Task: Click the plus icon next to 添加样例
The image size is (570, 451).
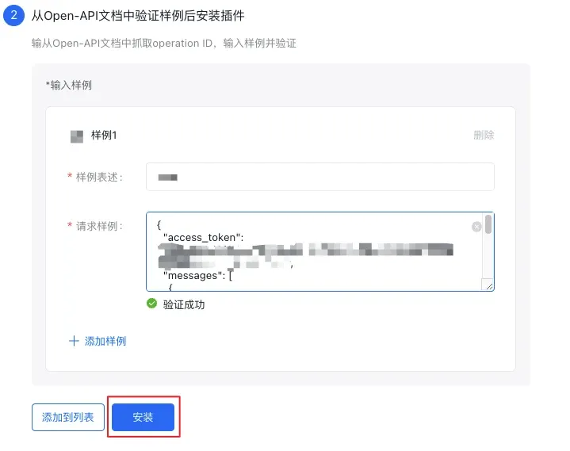Action: (75, 341)
